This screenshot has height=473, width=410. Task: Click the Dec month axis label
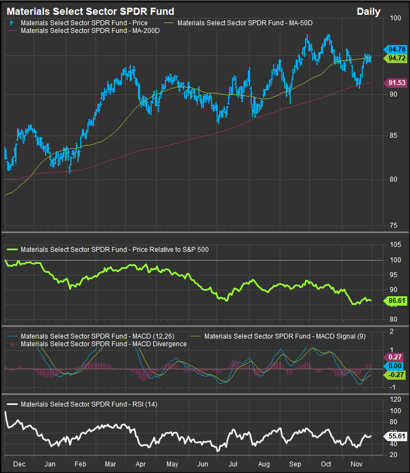(x=19, y=464)
